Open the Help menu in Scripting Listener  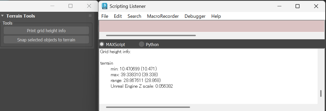pos(216,16)
